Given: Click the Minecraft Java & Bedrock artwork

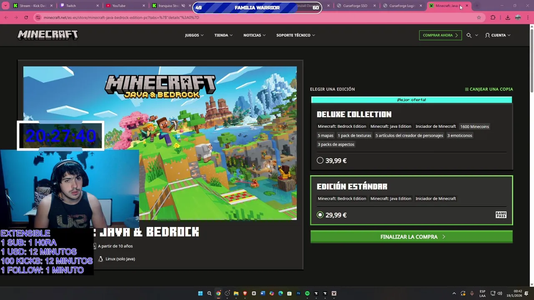Looking at the screenshot, I should coord(160,143).
